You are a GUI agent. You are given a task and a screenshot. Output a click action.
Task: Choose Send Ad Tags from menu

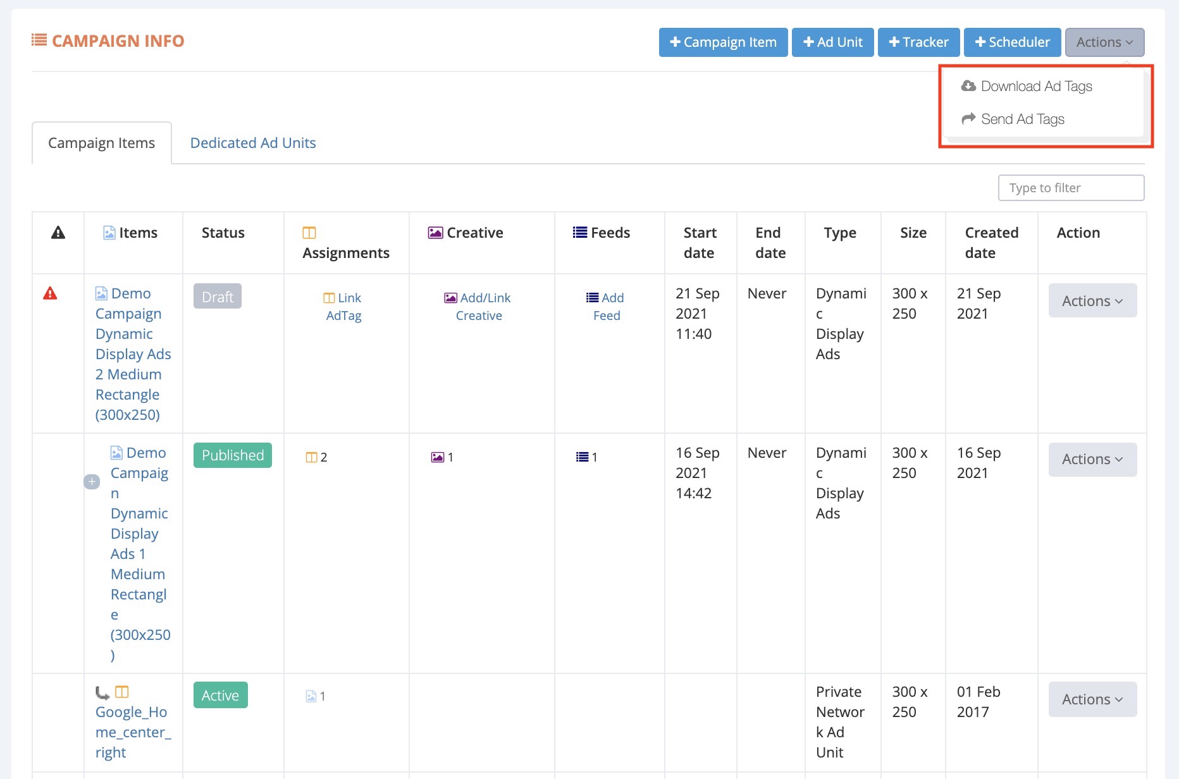[1022, 119]
